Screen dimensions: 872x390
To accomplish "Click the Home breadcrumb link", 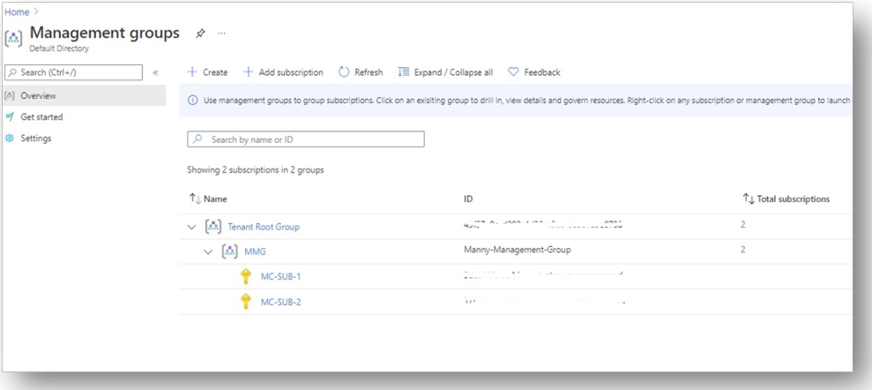I will click(x=17, y=11).
